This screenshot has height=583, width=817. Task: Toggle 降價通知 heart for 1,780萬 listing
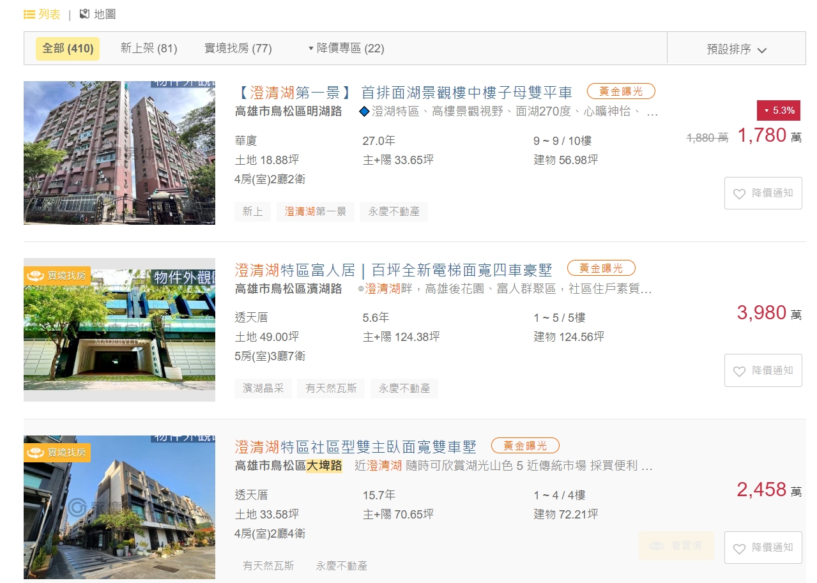click(x=763, y=193)
